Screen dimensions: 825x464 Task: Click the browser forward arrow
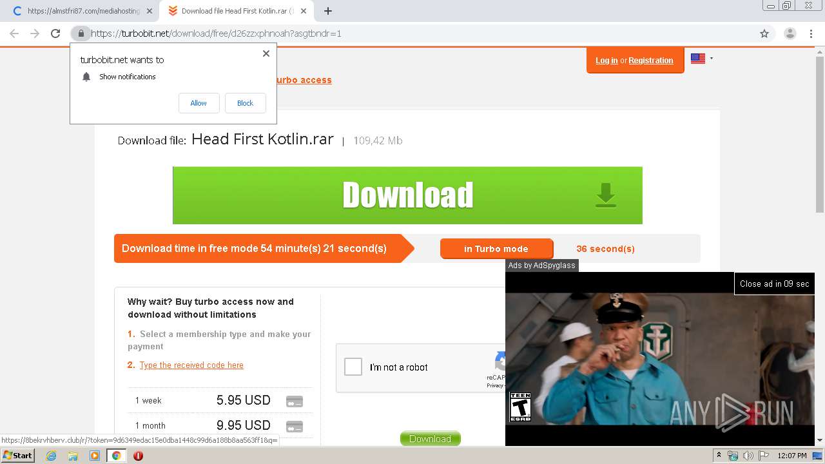(x=35, y=34)
